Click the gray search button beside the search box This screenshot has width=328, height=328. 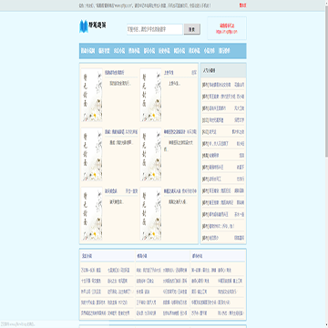pyautogui.click(x=192, y=29)
